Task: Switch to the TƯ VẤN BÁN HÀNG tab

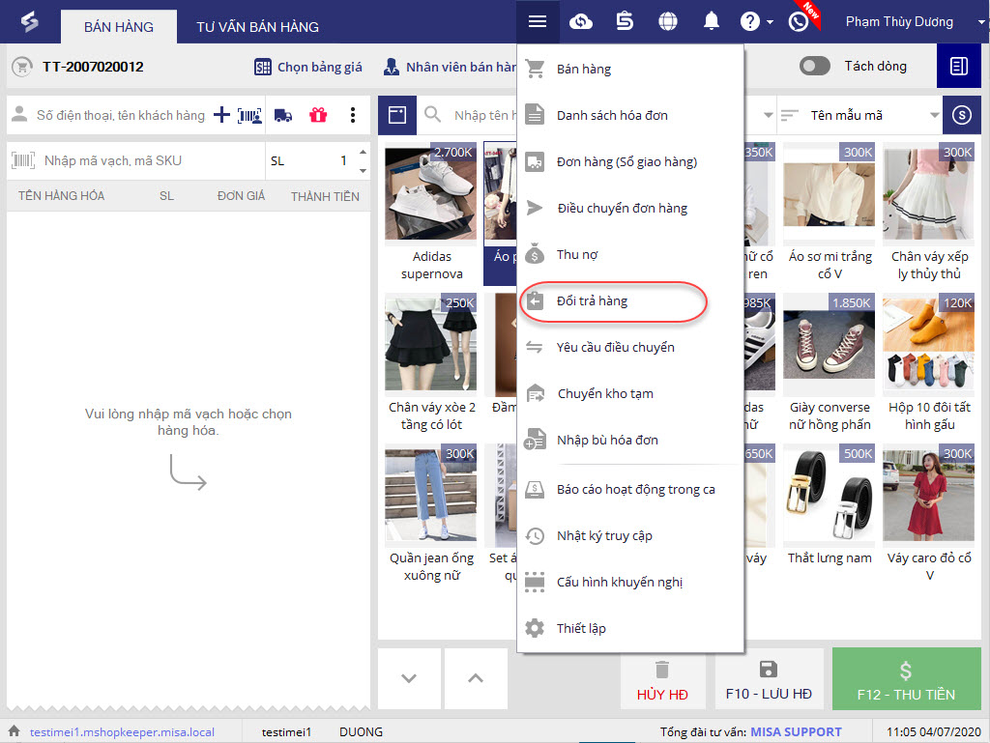Action: pos(257,27)
